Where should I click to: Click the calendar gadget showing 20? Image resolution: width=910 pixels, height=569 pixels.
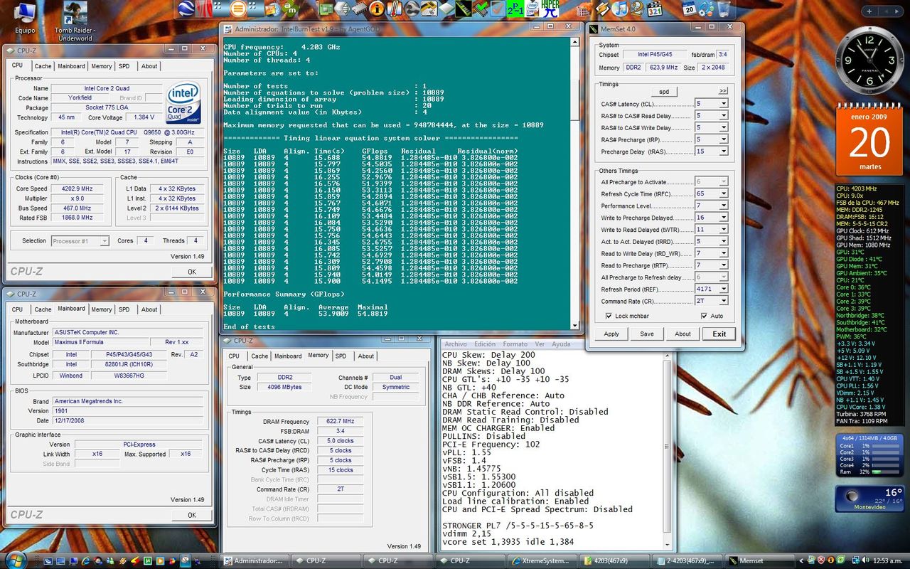click(869, 139)
